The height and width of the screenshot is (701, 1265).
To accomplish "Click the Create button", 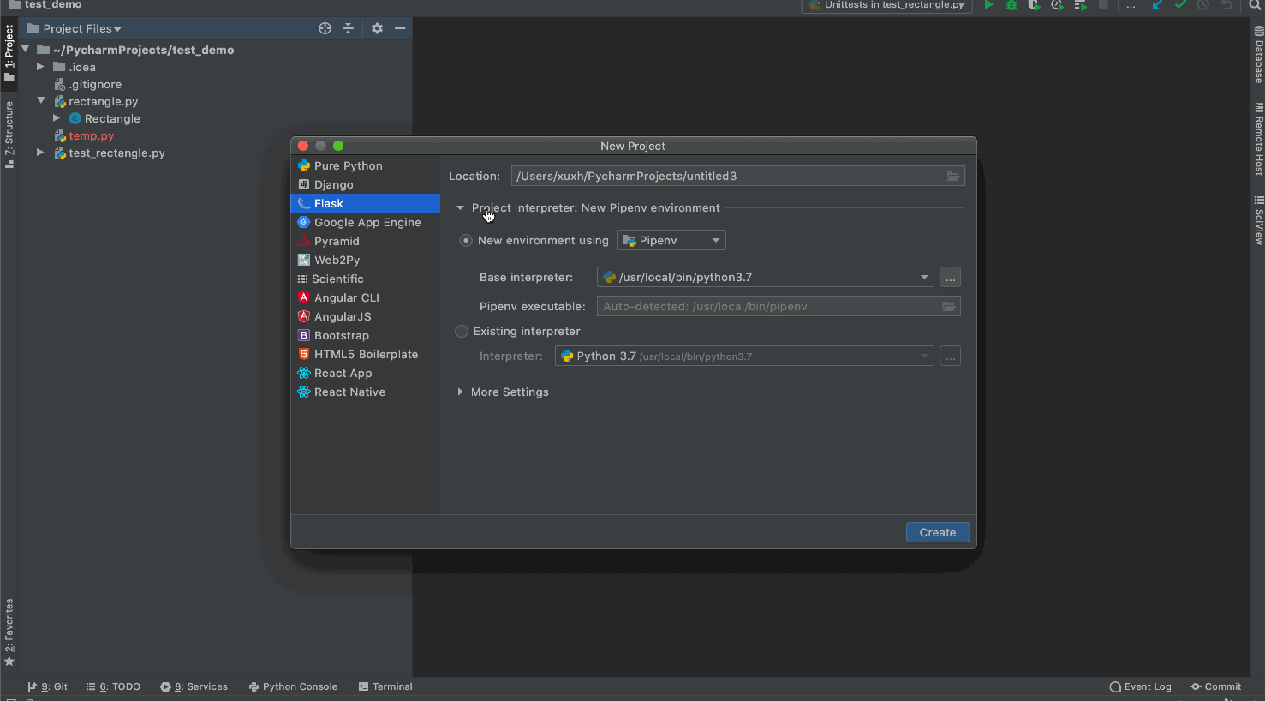I will pyautogui.click(x=938, y=532).
